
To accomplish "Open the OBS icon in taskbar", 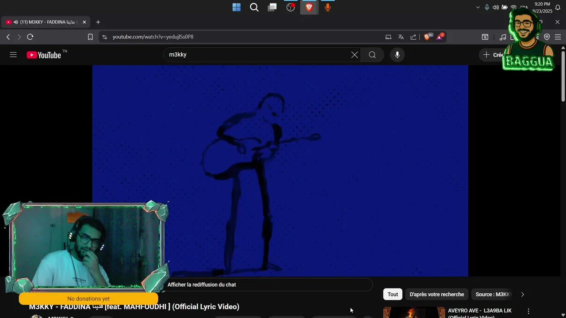I will coord(291,7).
